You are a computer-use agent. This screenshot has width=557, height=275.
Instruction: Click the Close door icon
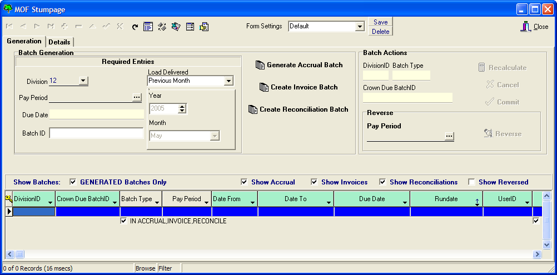[525, 26]
